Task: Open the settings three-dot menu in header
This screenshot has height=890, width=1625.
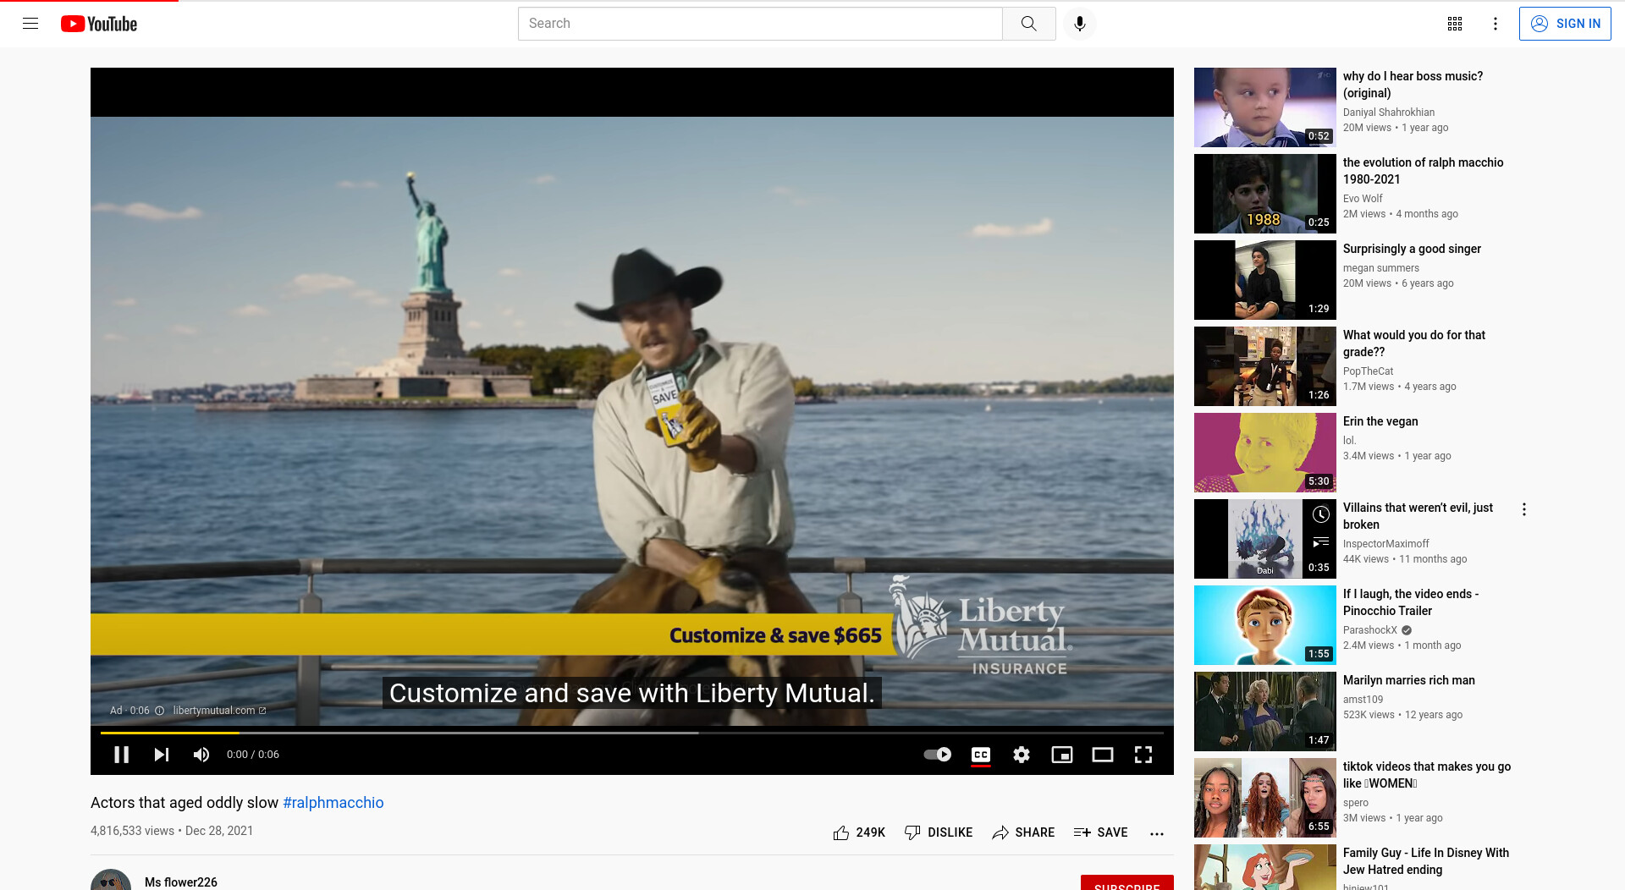Action: point(1496,24)
